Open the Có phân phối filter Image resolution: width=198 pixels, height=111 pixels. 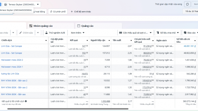[x=58, y=11]
